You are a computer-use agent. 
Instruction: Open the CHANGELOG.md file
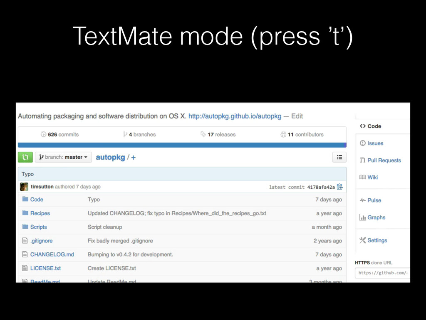(52, 255)
